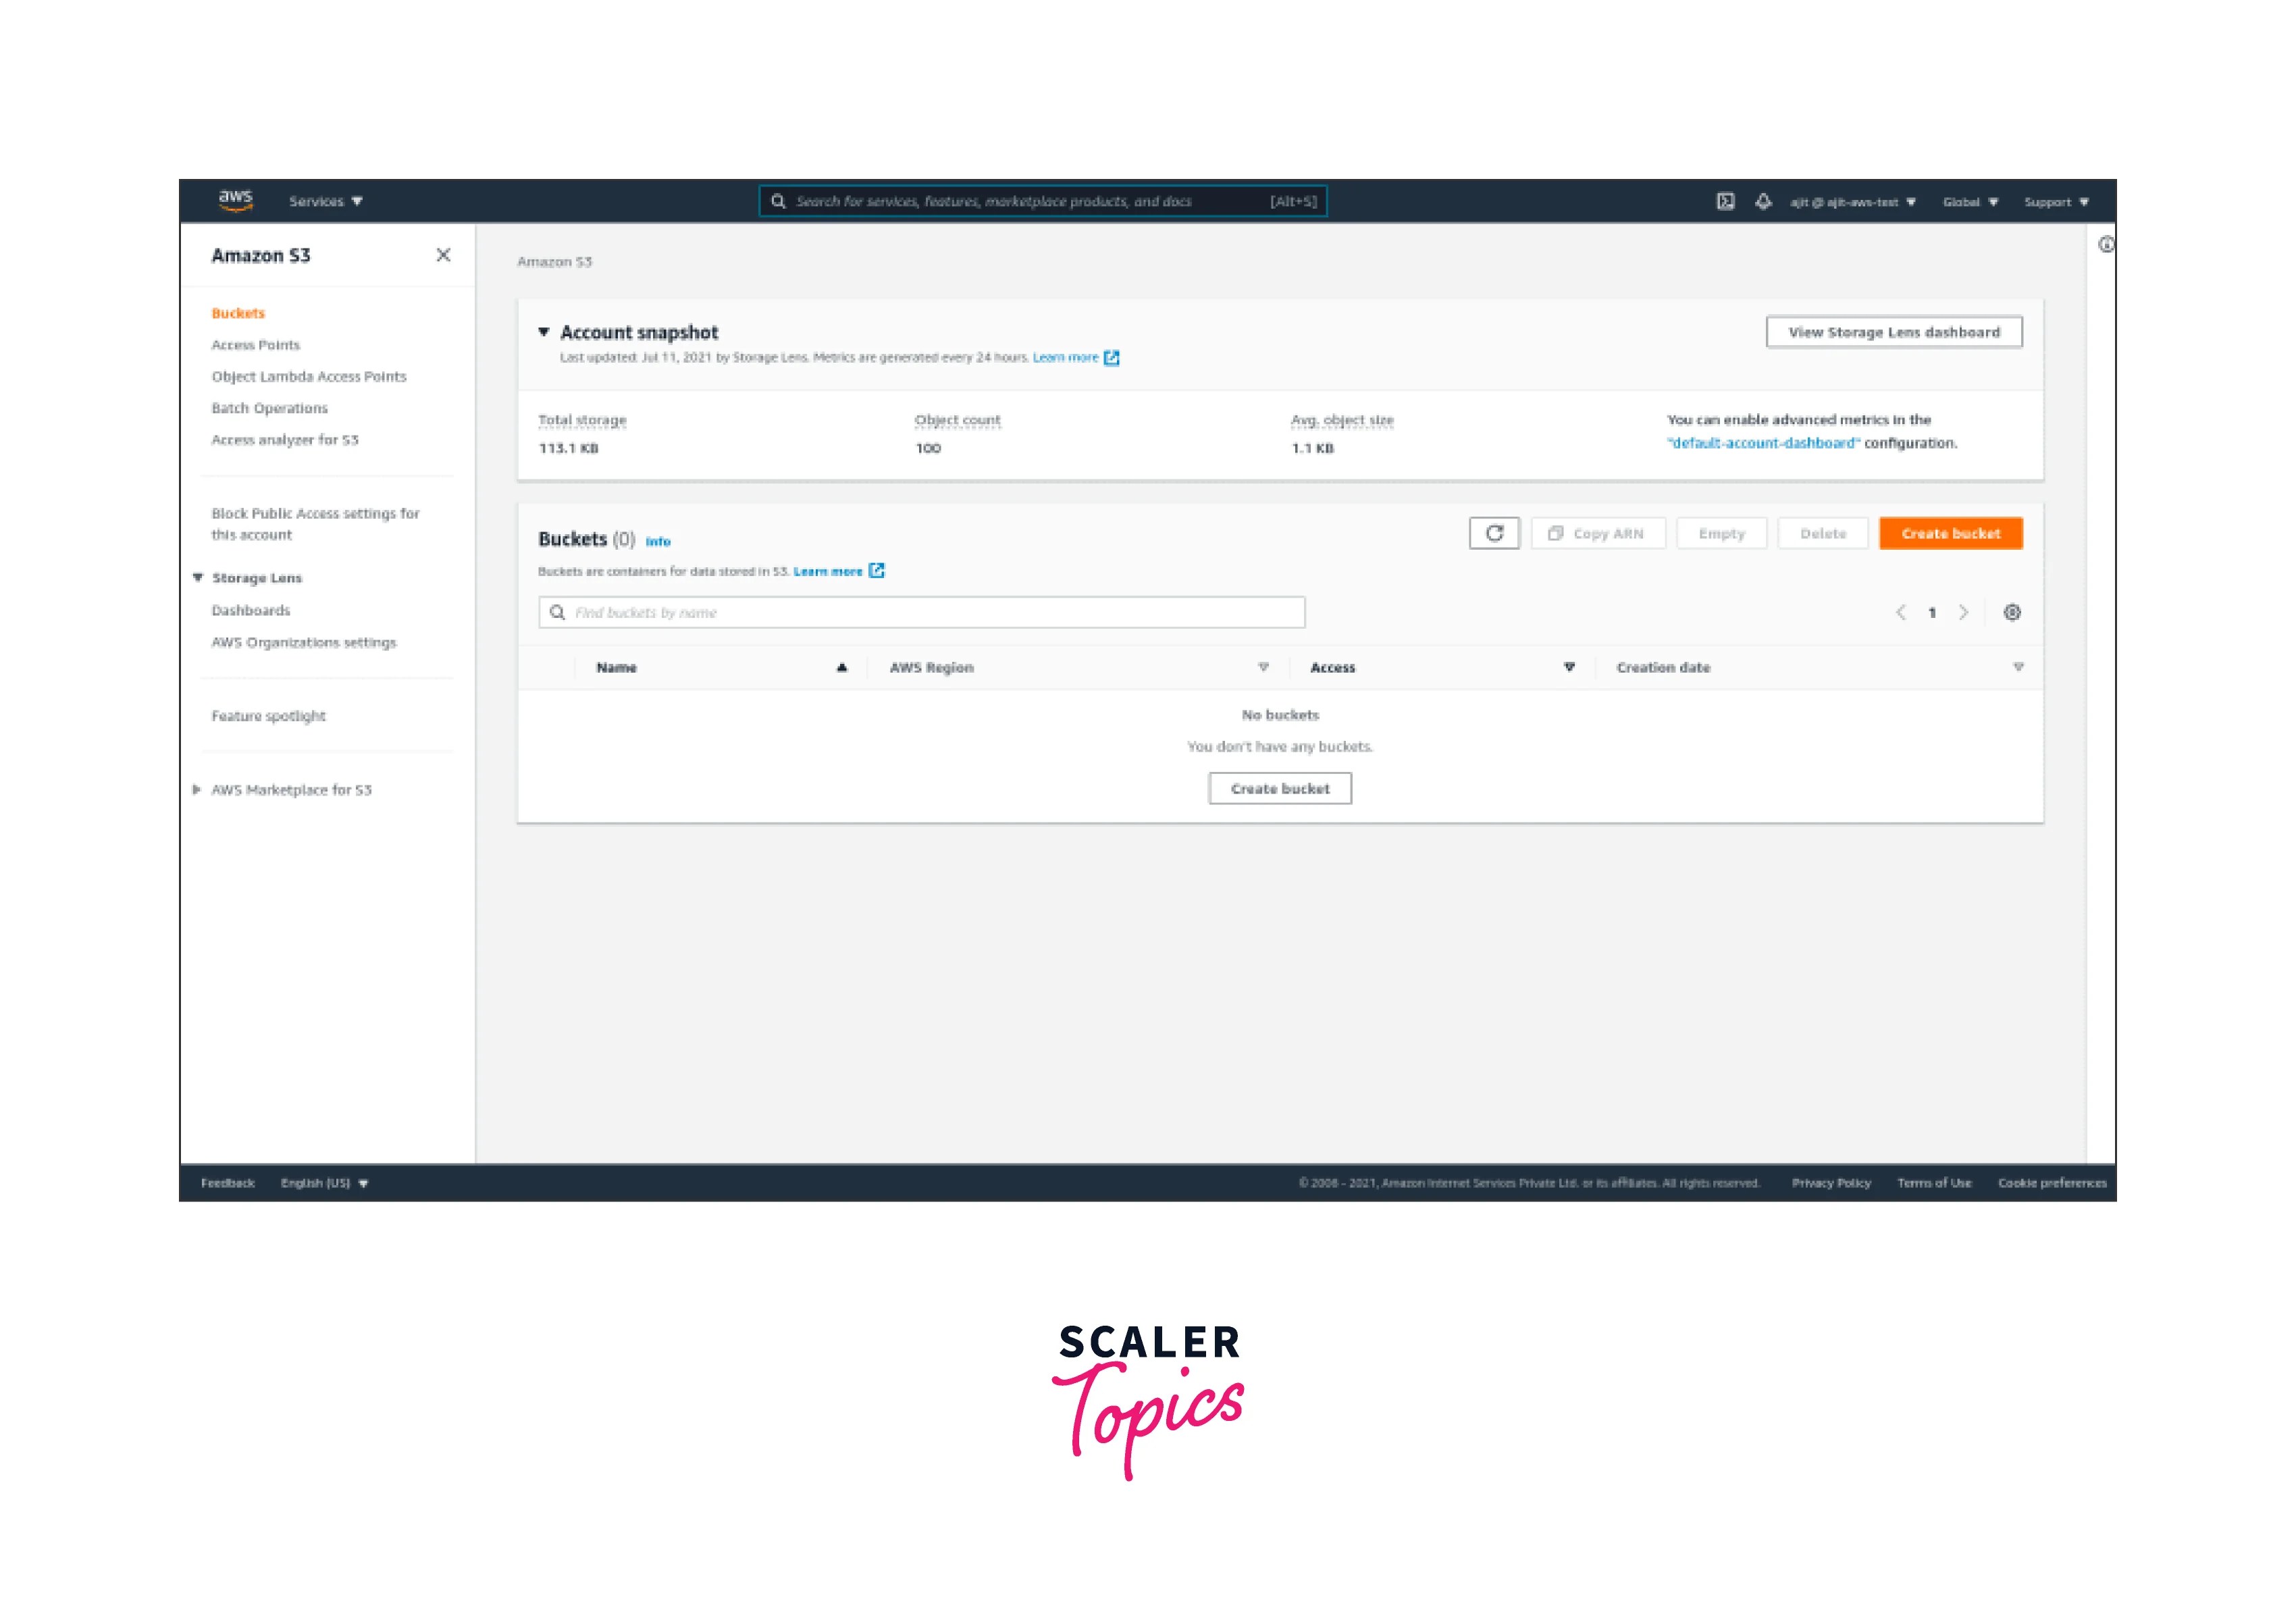
Task: Open the Access column filter
Action: [x=1569, y=666]
